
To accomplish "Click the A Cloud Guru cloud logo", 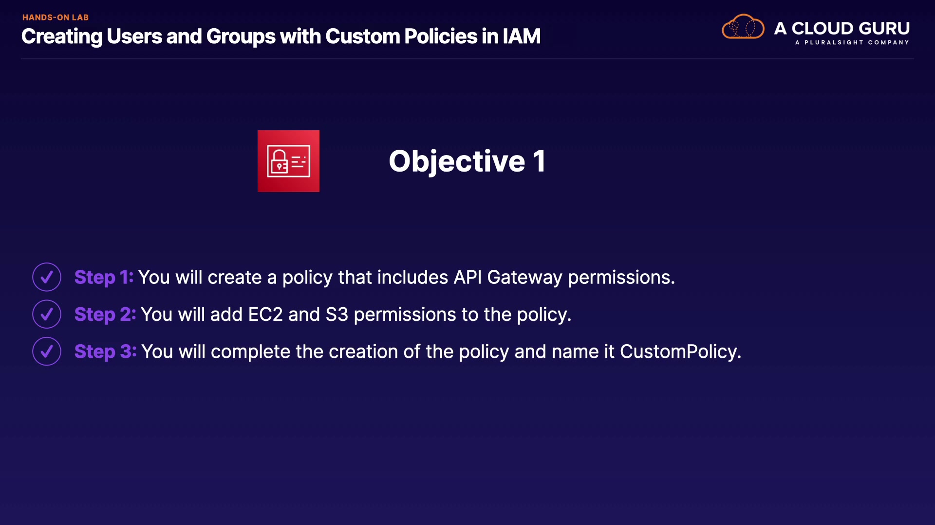I will coord(743,27).
